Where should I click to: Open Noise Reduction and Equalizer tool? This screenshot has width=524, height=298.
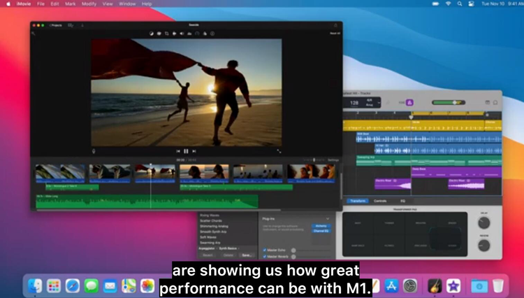point(189,34)
